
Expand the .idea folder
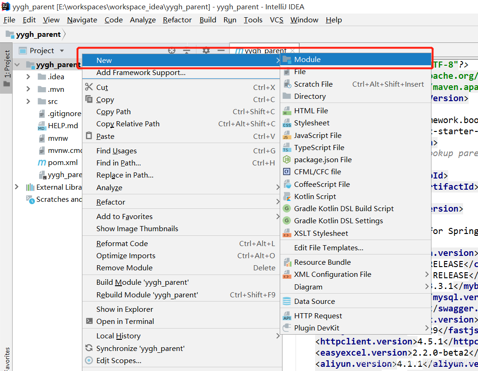[28, 76]
